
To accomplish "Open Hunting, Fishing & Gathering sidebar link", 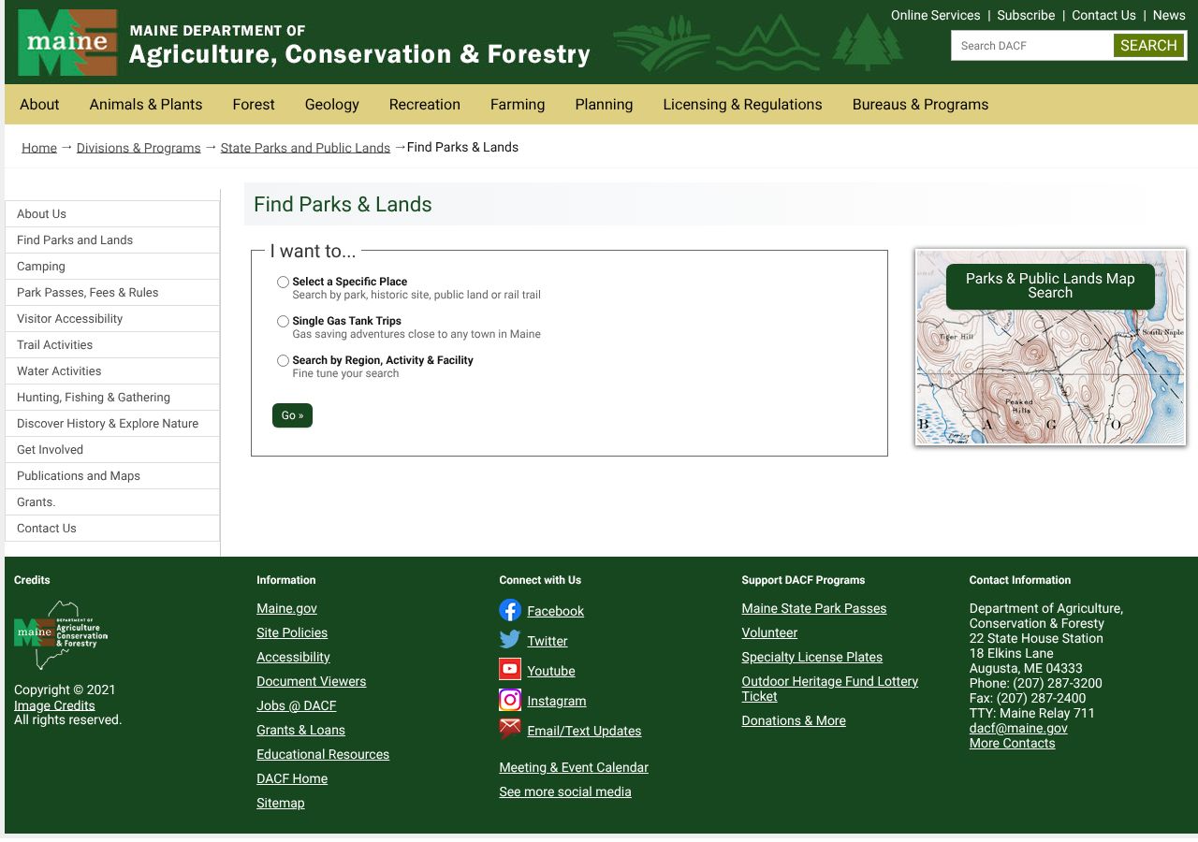I will (x=112, y=398).
